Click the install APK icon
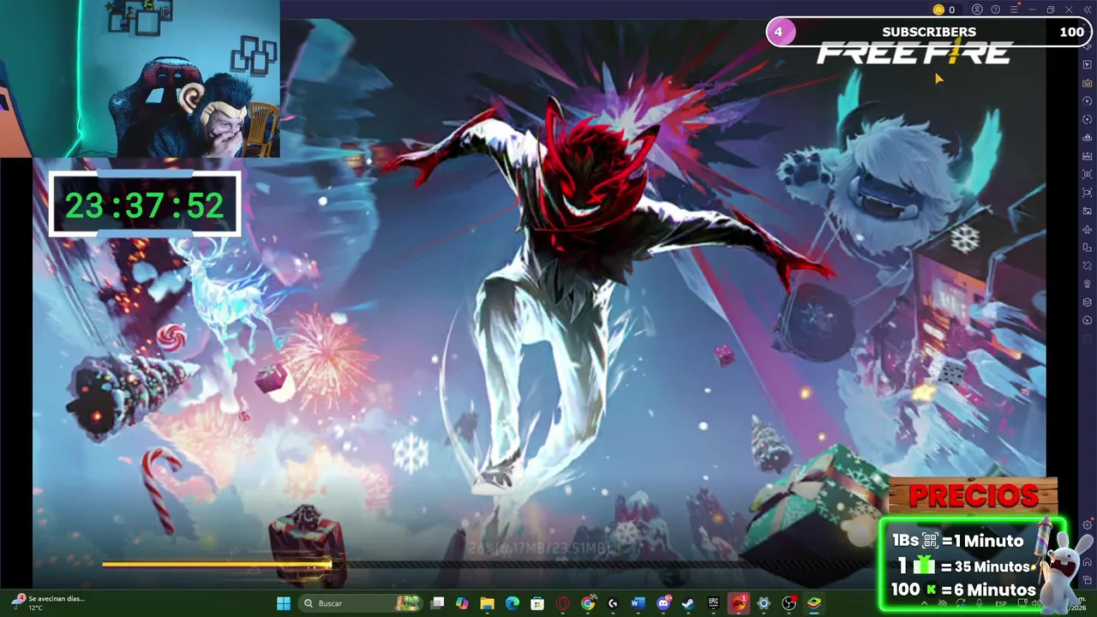Viewport: 1097px width, 617px height. coord(1088,156)
